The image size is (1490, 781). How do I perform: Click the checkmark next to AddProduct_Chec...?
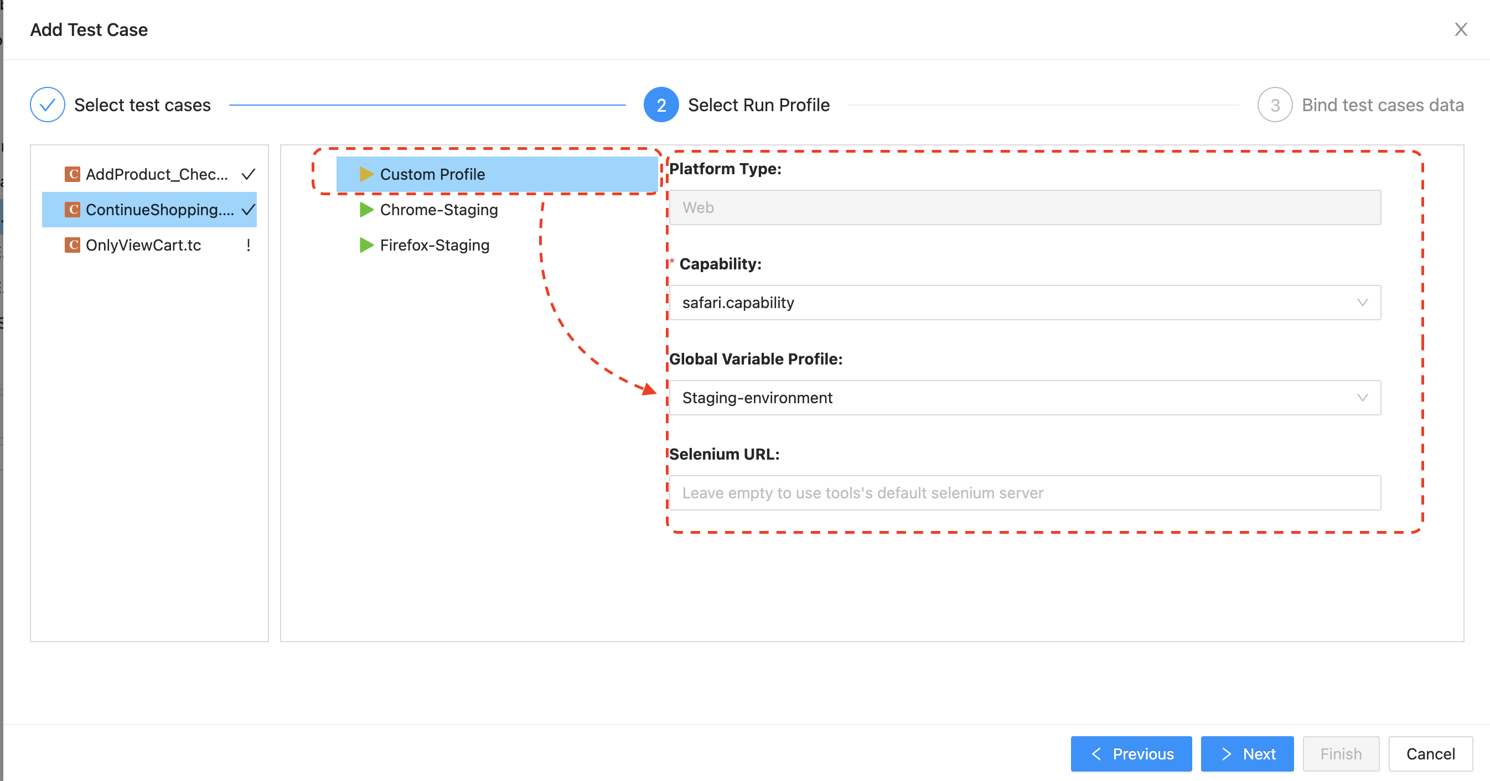coord(248,174)
